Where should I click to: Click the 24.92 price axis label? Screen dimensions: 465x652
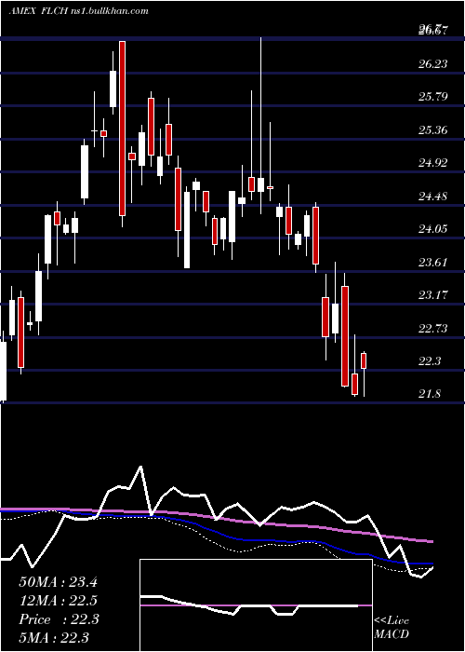pyautogui.click(x=433, y=163)
